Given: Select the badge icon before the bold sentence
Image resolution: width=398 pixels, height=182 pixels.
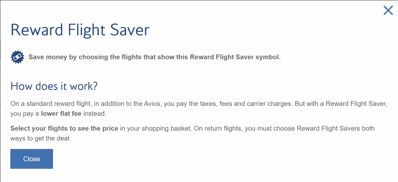Looking at the screenshot, I should [x=17, y=57].
